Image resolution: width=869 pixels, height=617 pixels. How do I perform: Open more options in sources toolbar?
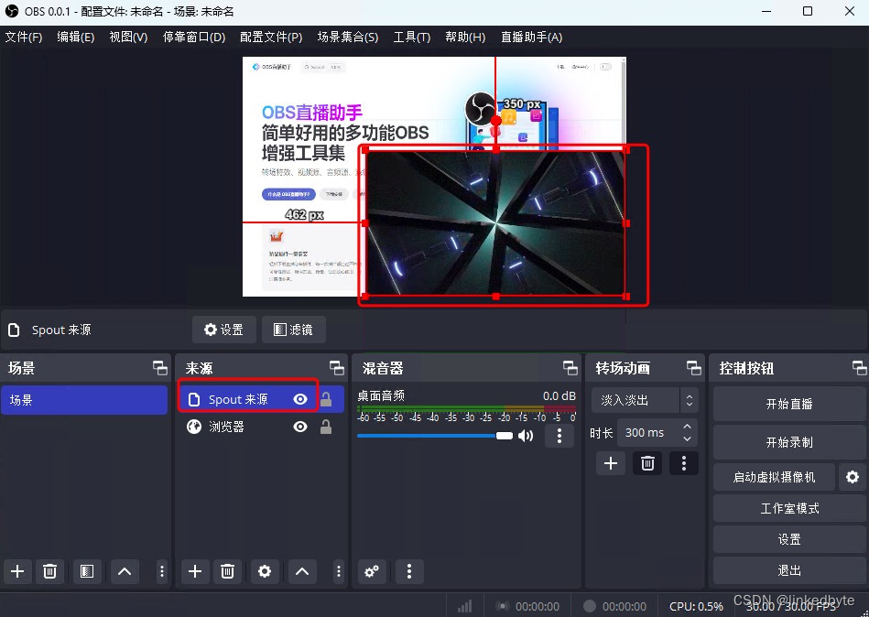pyautogui.click(x=339, y=571)
